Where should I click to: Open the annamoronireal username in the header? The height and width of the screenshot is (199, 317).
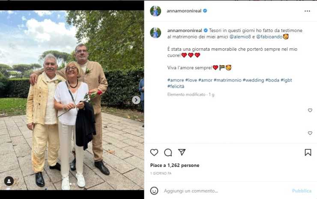tap(184, 11)
